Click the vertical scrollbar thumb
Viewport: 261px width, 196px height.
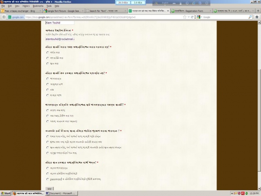point(259,120)
